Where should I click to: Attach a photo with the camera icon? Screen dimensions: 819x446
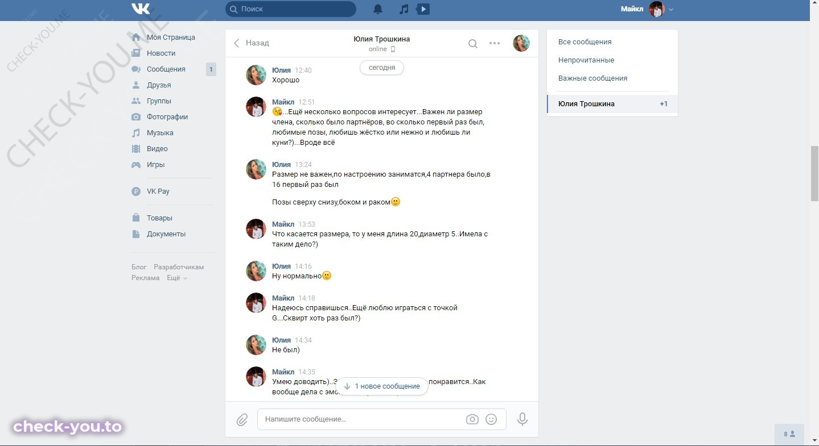[472, 419]
